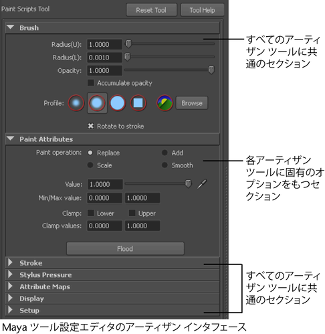Select the image file brush profile icon
This screenshot has height=334, width=325.
coord(165,103)
